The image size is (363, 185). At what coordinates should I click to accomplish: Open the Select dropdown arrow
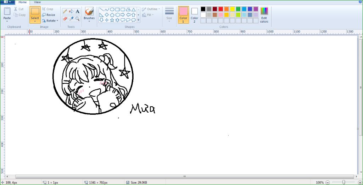tap(35, 22)
